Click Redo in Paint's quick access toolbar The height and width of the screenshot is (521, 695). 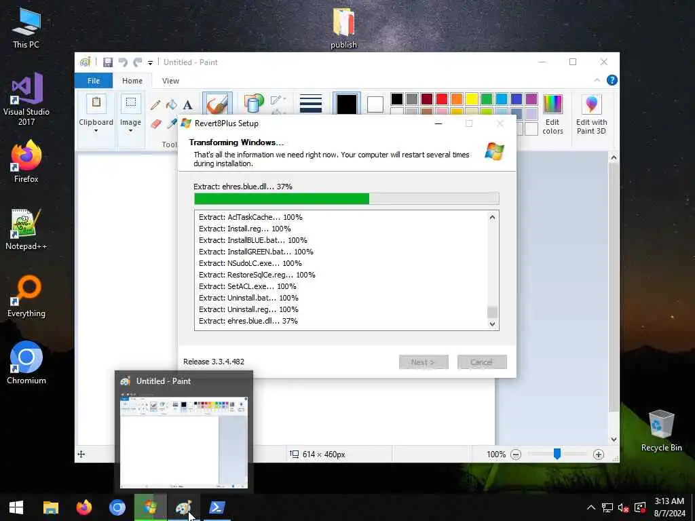click(138, 62)
